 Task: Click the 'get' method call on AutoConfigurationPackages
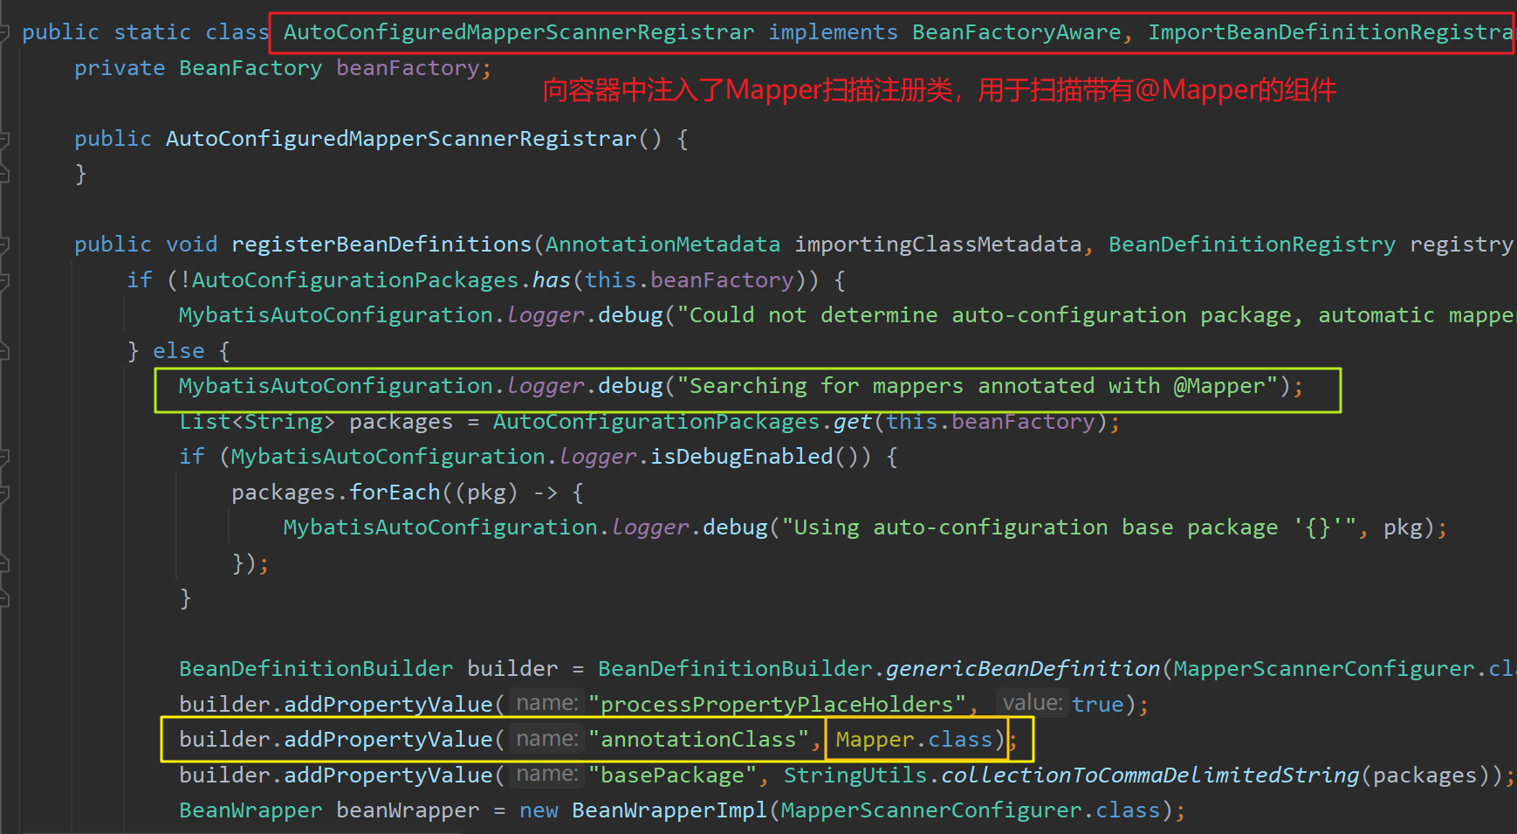point(853,422)
